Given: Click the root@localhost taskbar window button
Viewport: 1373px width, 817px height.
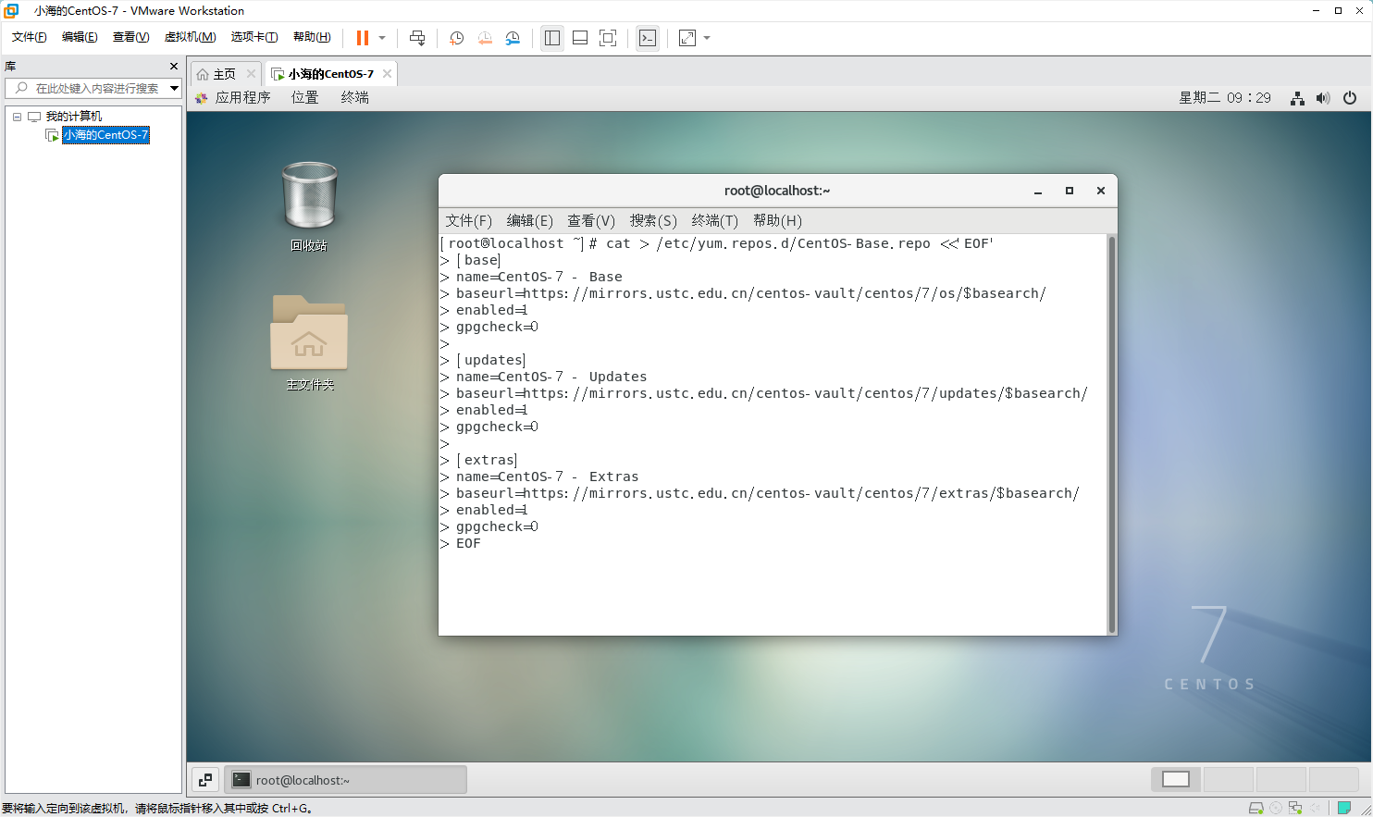Looking at the screenshot, I should pyautogui.click(x=345, y=780).
